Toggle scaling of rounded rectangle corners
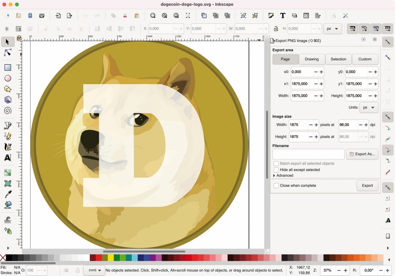This screenshot has width=395, height=276. [x=364, y=29]
